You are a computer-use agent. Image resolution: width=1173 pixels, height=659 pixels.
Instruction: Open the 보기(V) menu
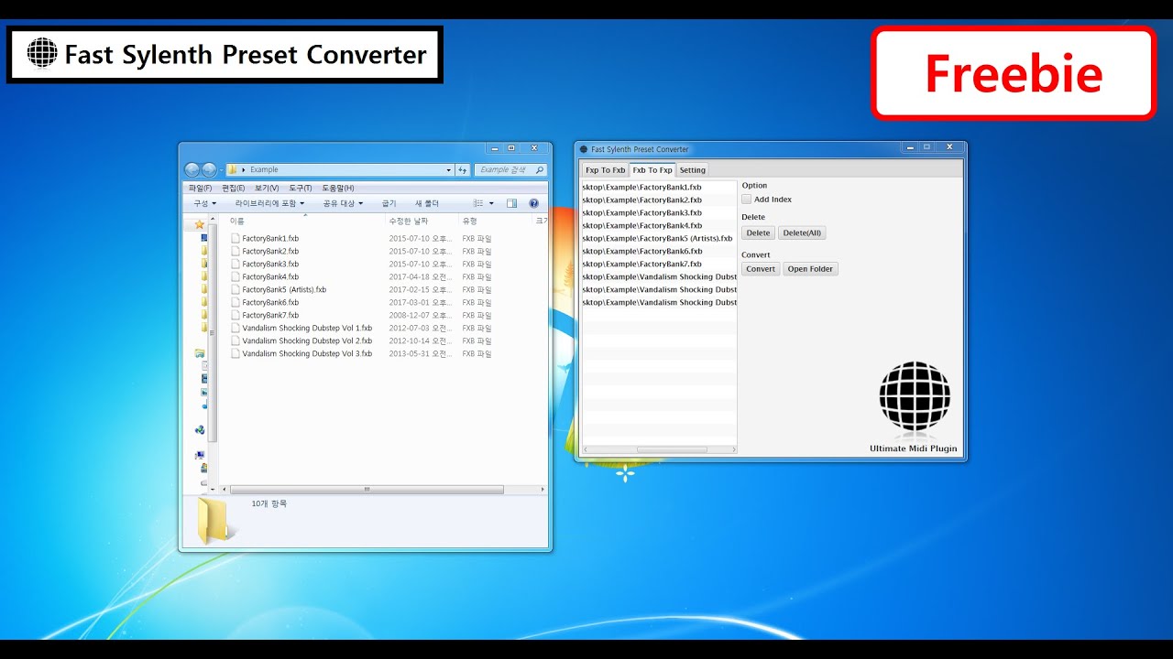pos(267,188)
